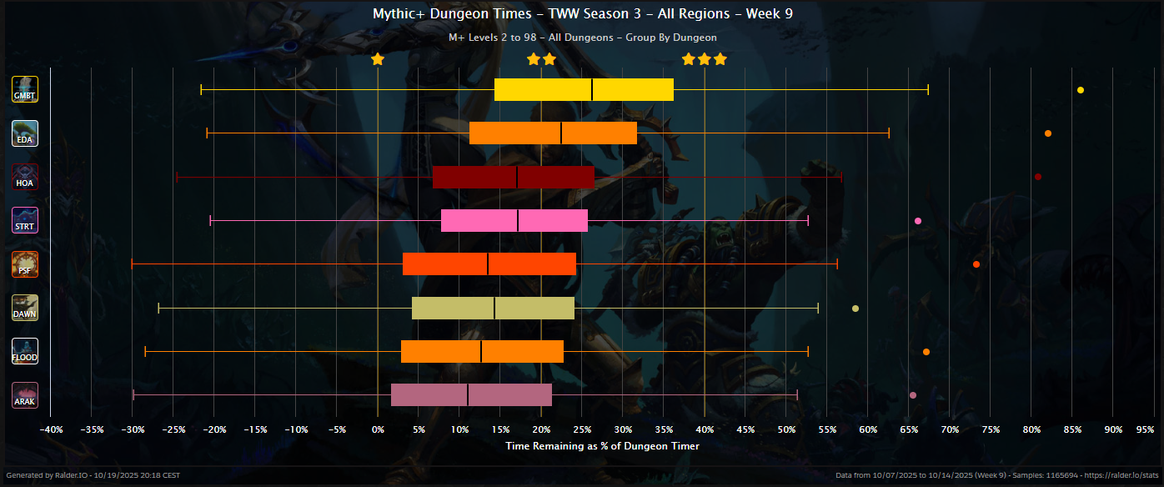Click the HOA dungeon icon

click(25, 177)
